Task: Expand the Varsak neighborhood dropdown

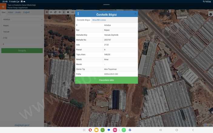Action: [x=22, y=32]
